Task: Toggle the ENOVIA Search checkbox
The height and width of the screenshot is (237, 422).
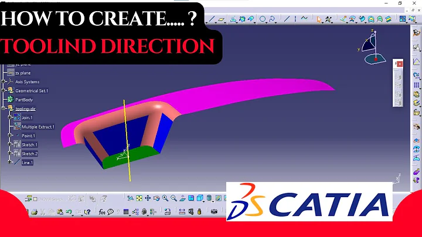Action: tap(35, 199)
